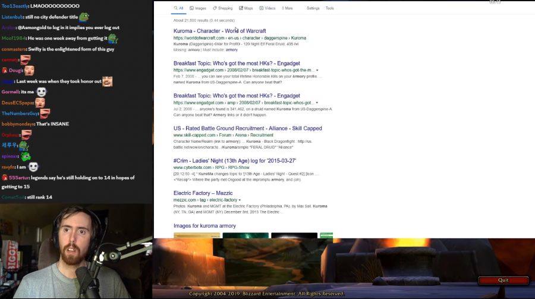Open the Engadget amp Breakfast Topic result

point(237,96)
